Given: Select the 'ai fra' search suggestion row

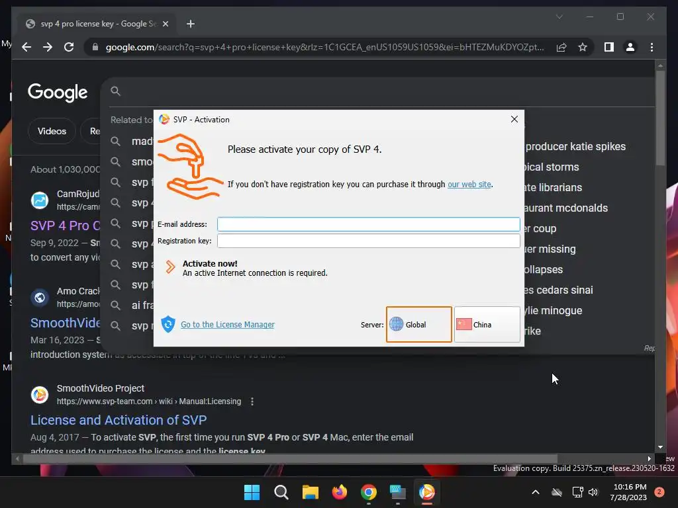Looking at the screenshot, I should (132, 306).
